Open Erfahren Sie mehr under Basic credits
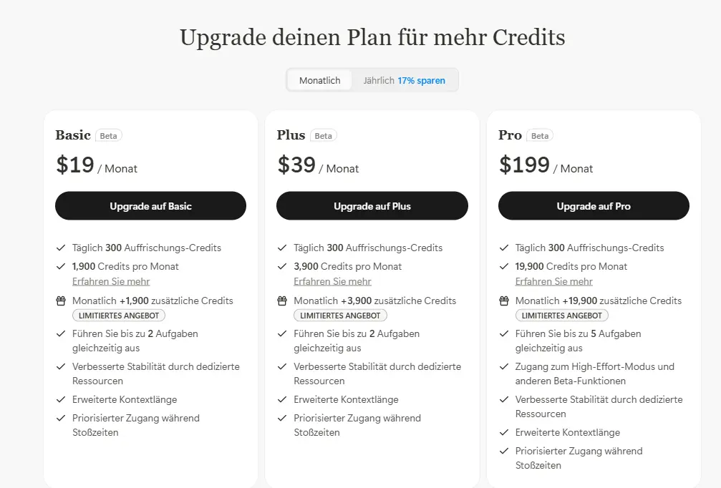This screenshot has height=488, width=721. 111,281
